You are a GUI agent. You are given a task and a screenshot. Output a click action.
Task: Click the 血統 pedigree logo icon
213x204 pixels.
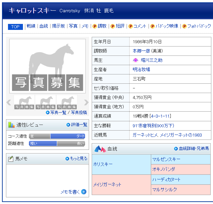(100, 149)
